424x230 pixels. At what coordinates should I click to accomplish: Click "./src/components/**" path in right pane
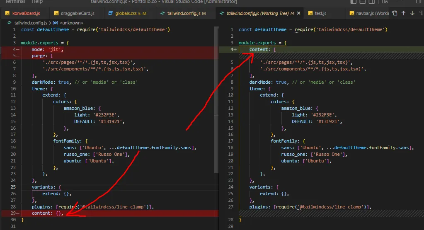313,69
